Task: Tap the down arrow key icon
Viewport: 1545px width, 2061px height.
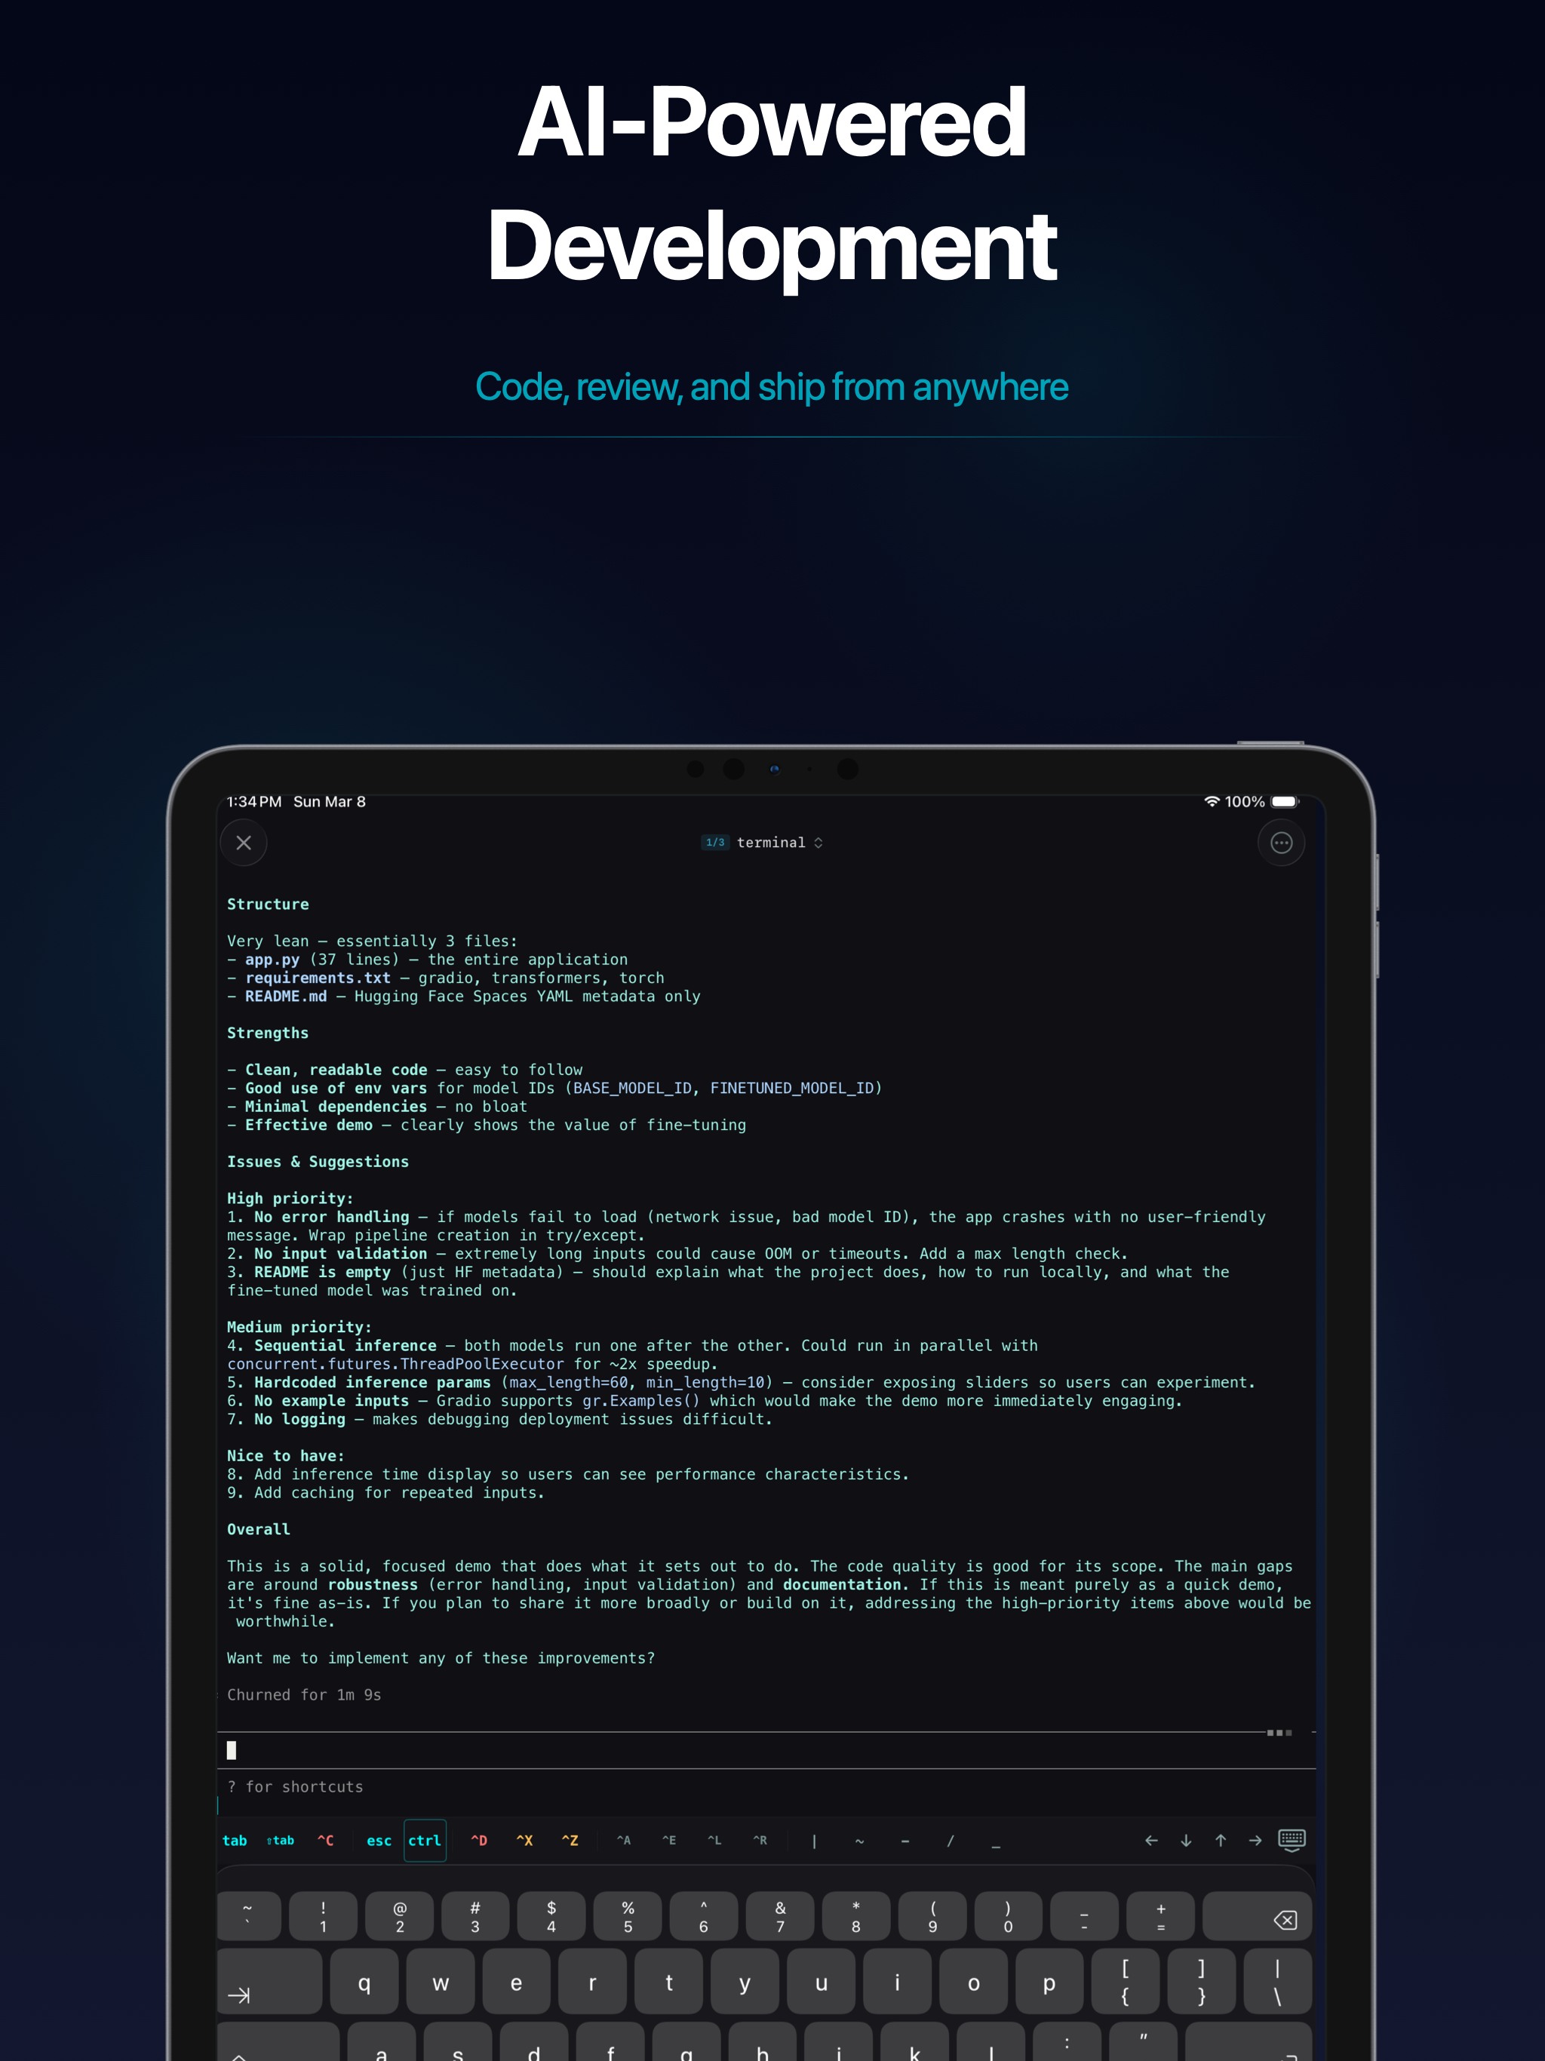Action: pyautogui.click(x=1186, y=1840)
